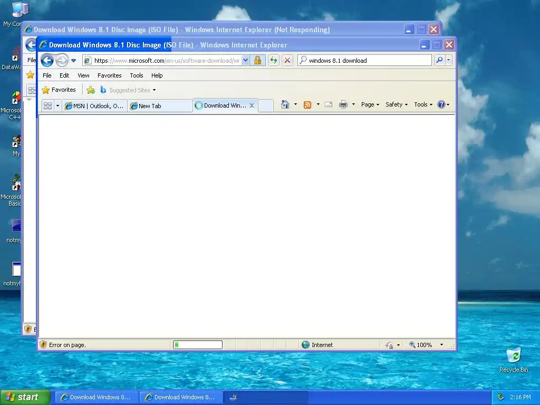This screenshot has height=405, width=540.
Task: Open the tab list dropdown arrow
Action: [57, 105]
